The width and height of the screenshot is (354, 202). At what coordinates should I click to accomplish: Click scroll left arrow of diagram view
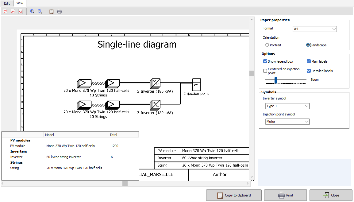point(2,184)
